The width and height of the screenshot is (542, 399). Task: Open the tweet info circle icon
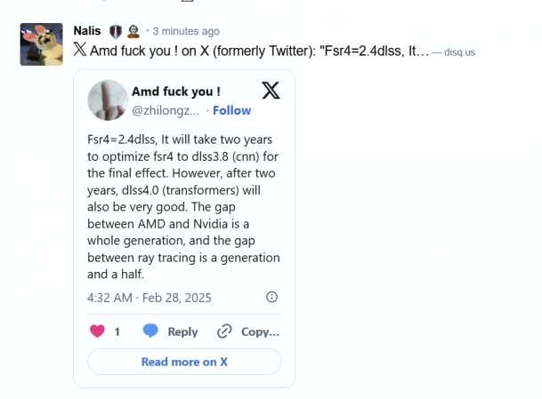[x=272, y=297]
